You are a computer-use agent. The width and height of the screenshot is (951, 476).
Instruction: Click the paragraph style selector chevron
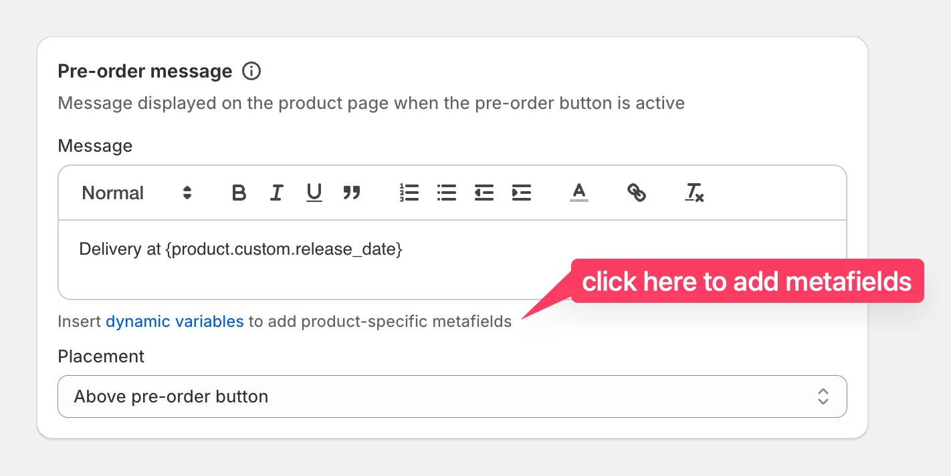pyautogui.click(x=187, y=193)
